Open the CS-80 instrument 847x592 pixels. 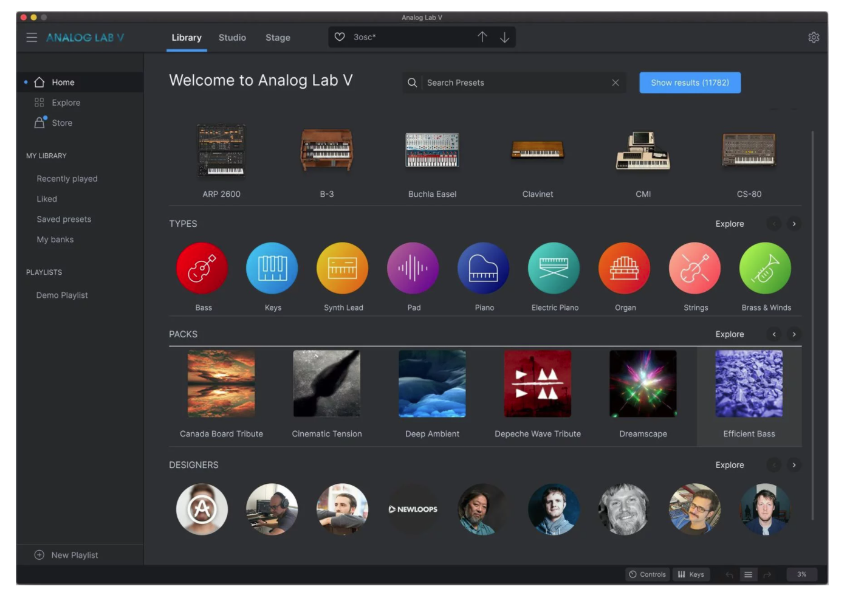pos(749,150)
